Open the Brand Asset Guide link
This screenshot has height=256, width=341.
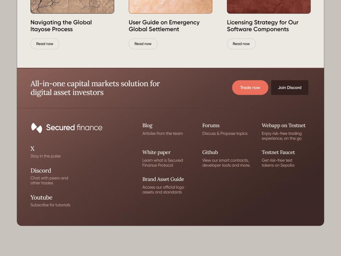(163, 179)
